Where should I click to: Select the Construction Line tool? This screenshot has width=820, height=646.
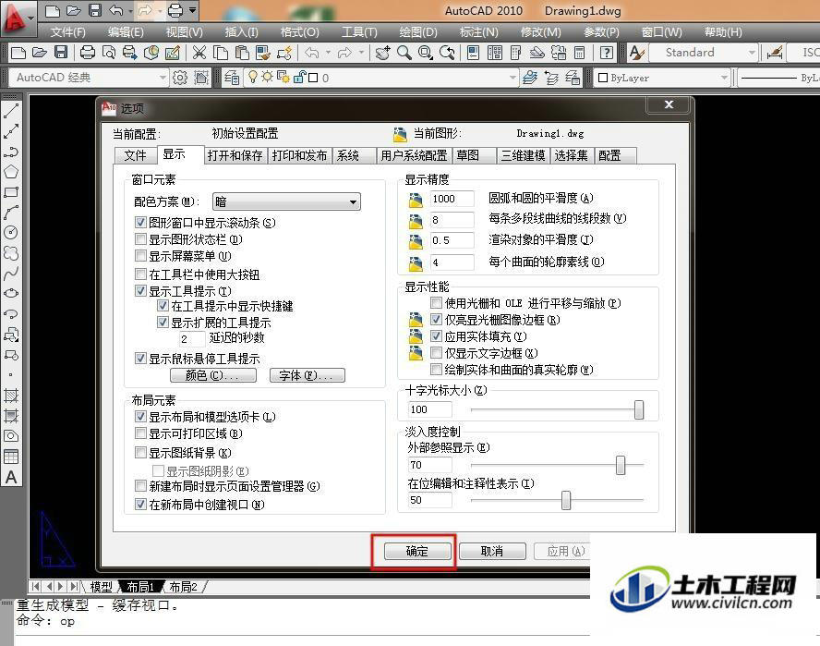11,131
